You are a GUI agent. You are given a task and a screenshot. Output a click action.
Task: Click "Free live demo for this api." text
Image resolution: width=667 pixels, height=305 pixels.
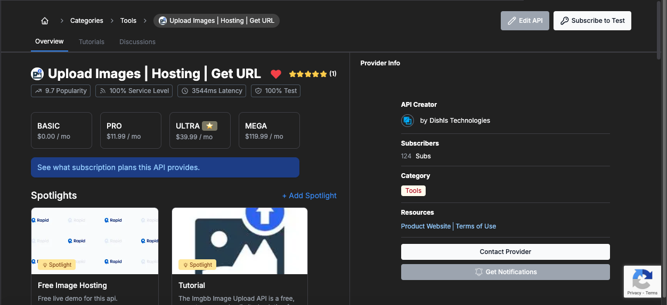click(78, 299)
